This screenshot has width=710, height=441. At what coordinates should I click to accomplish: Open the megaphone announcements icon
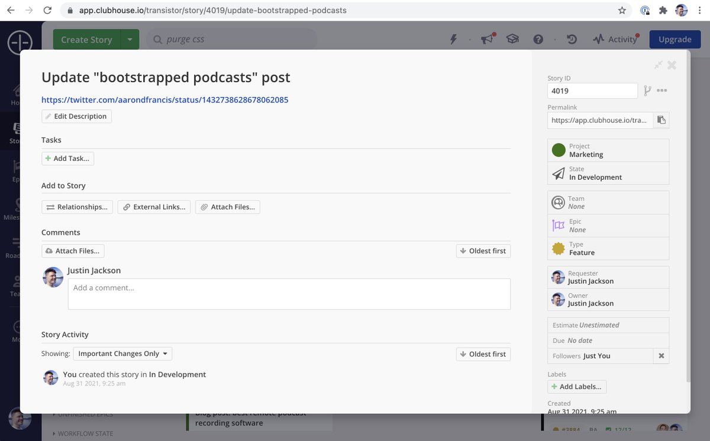pos(487,39)
